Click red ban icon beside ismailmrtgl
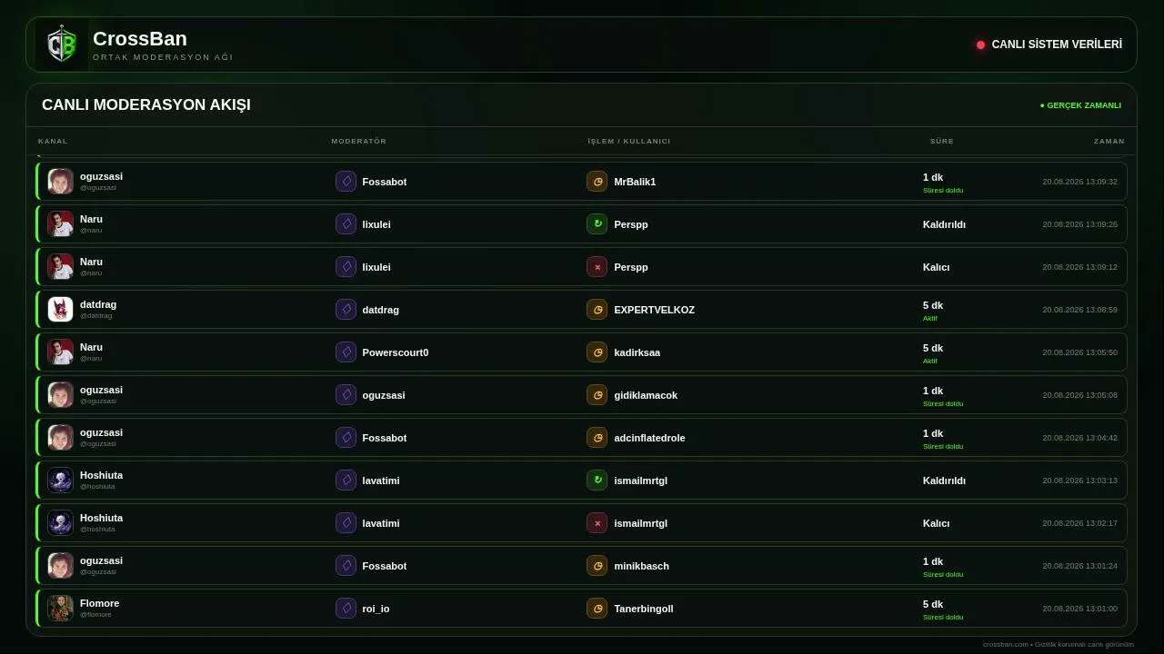The height and width of the screenshot is (654, 1164). (597, 523)
